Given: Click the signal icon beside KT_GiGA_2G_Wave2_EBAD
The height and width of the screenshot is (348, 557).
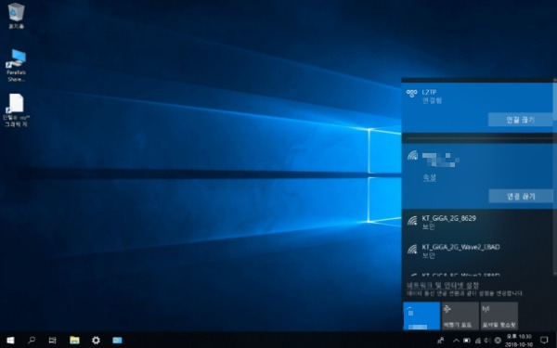Looking at the screenshot, I should pyautogui.click(x=412, y=249).
